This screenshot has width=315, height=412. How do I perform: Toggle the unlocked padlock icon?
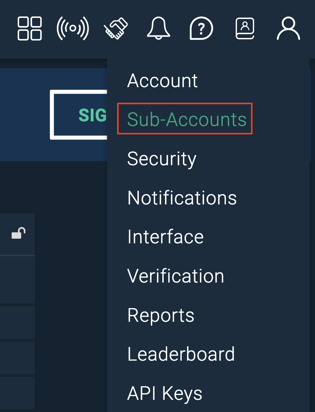pyautogui.click(x=19, y=233)
